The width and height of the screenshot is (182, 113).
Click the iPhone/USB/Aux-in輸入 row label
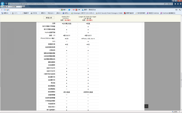(48, 38)
